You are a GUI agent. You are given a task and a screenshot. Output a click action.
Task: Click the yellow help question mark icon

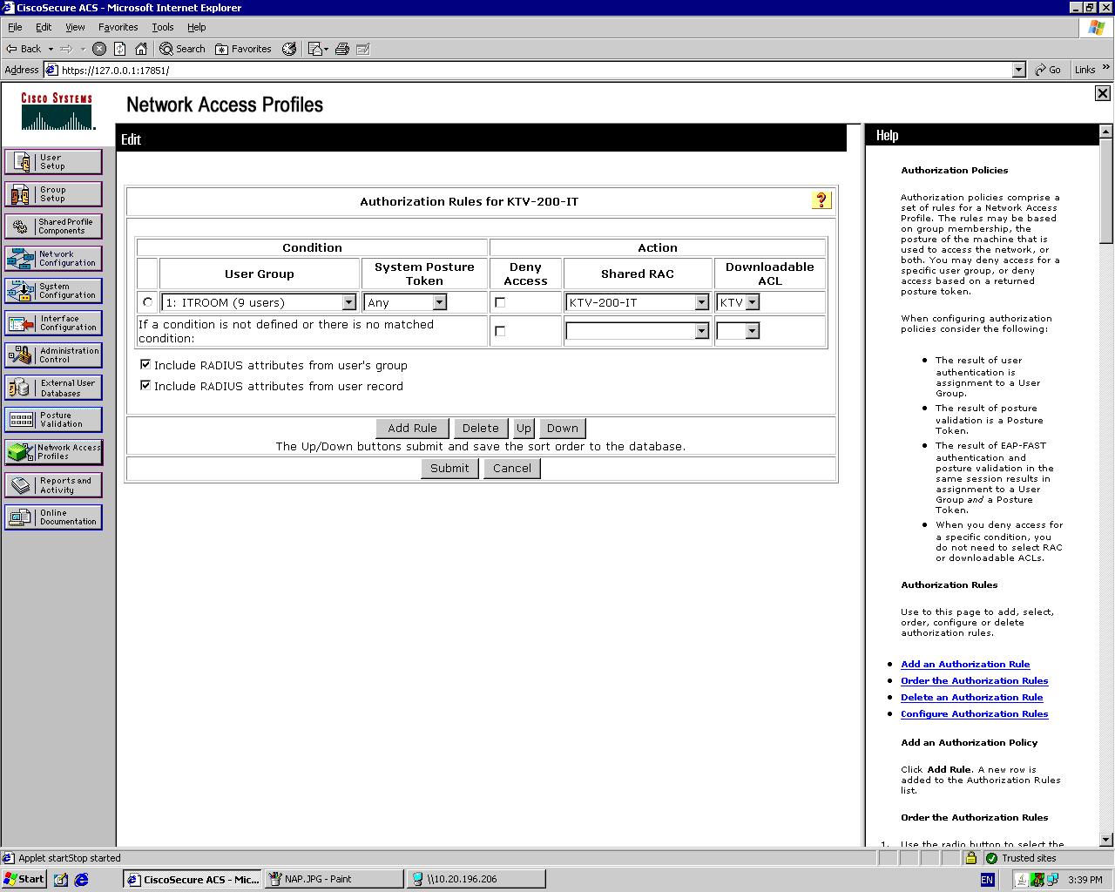coord(821,201)
